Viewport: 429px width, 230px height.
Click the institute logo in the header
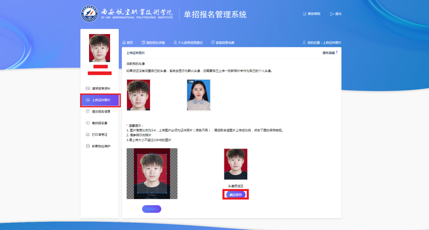[89, 14]
